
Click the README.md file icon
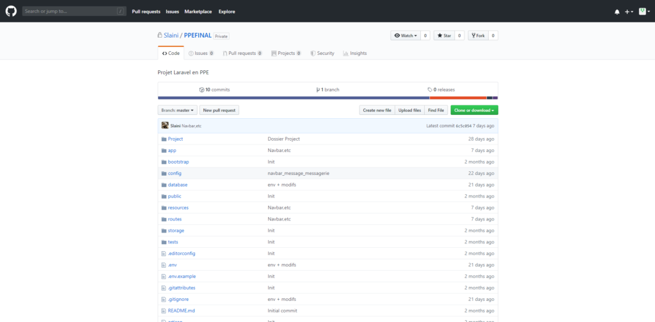coord(164,310)
